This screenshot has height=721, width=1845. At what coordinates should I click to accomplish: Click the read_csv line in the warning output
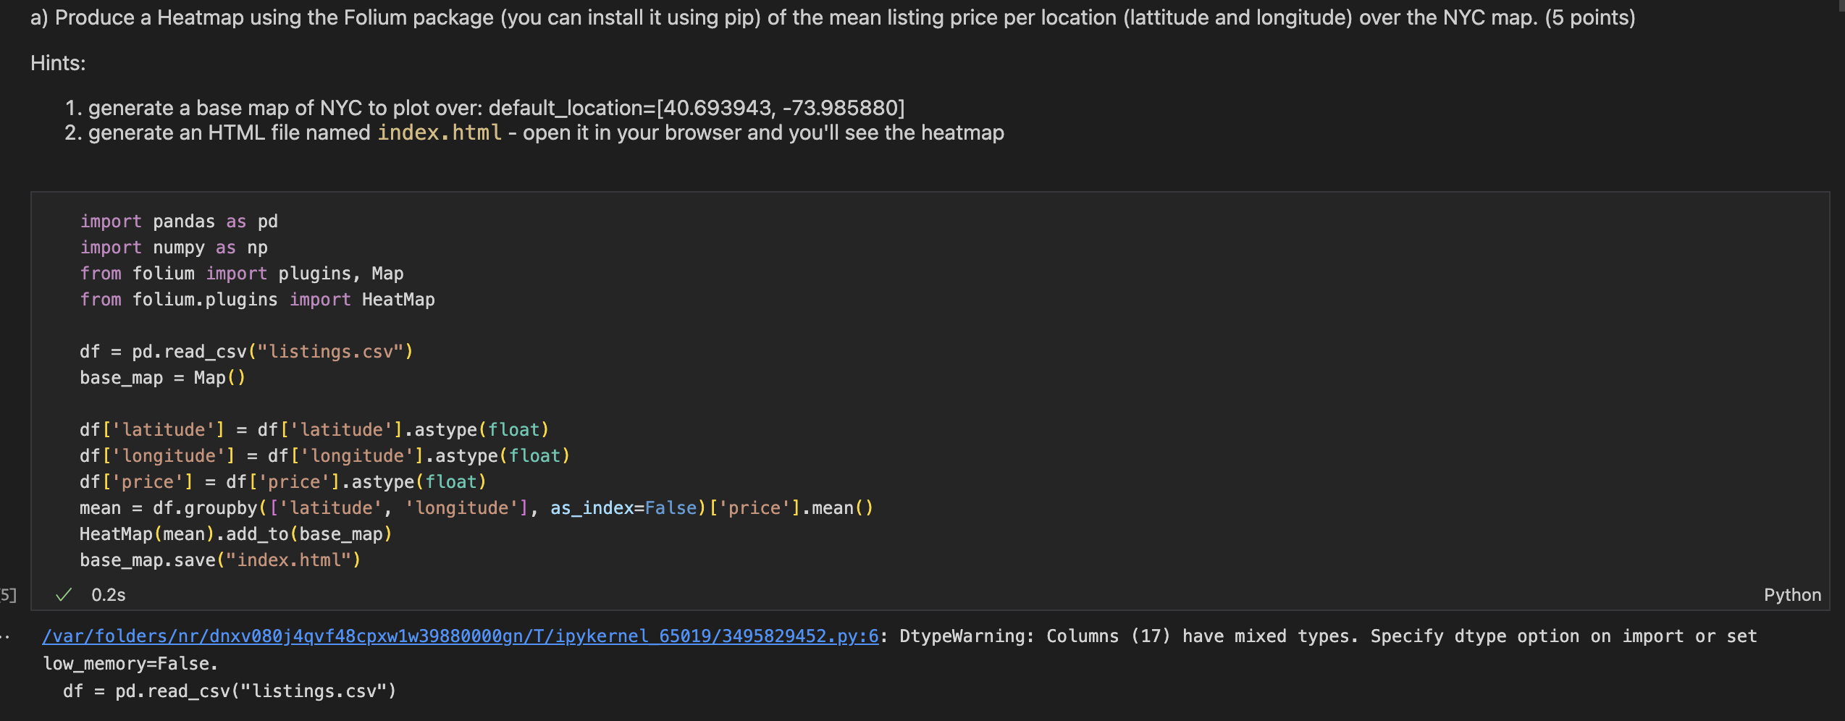pos(230,691)
